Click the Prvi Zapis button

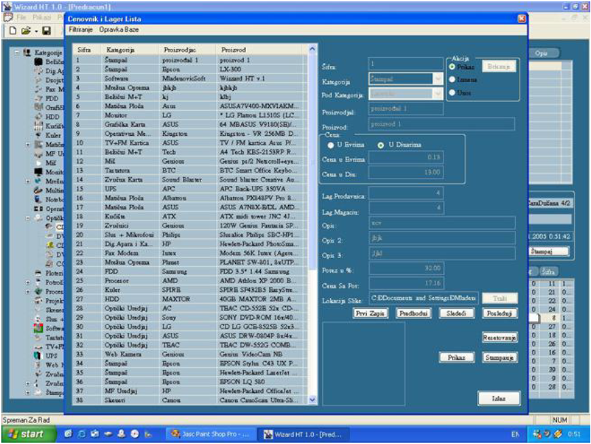370,313
